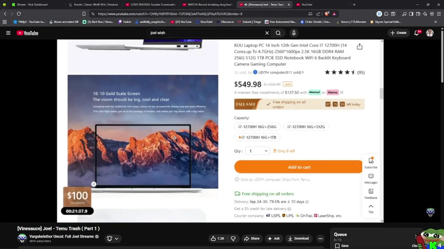Clear the 'joel wish' search text

(267, 33)
